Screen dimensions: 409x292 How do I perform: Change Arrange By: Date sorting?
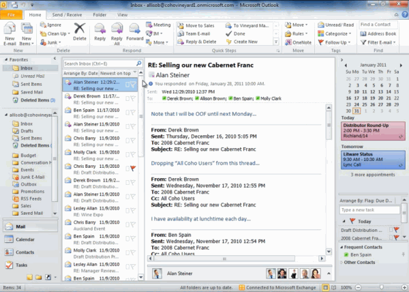click(80, 73)
